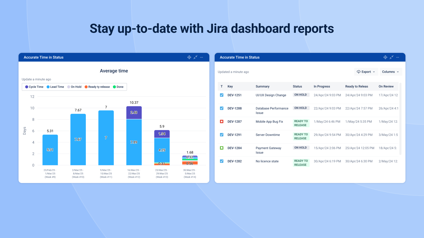Click Week #13 Lead Time segment 4.25

click(x=162, y=150)
